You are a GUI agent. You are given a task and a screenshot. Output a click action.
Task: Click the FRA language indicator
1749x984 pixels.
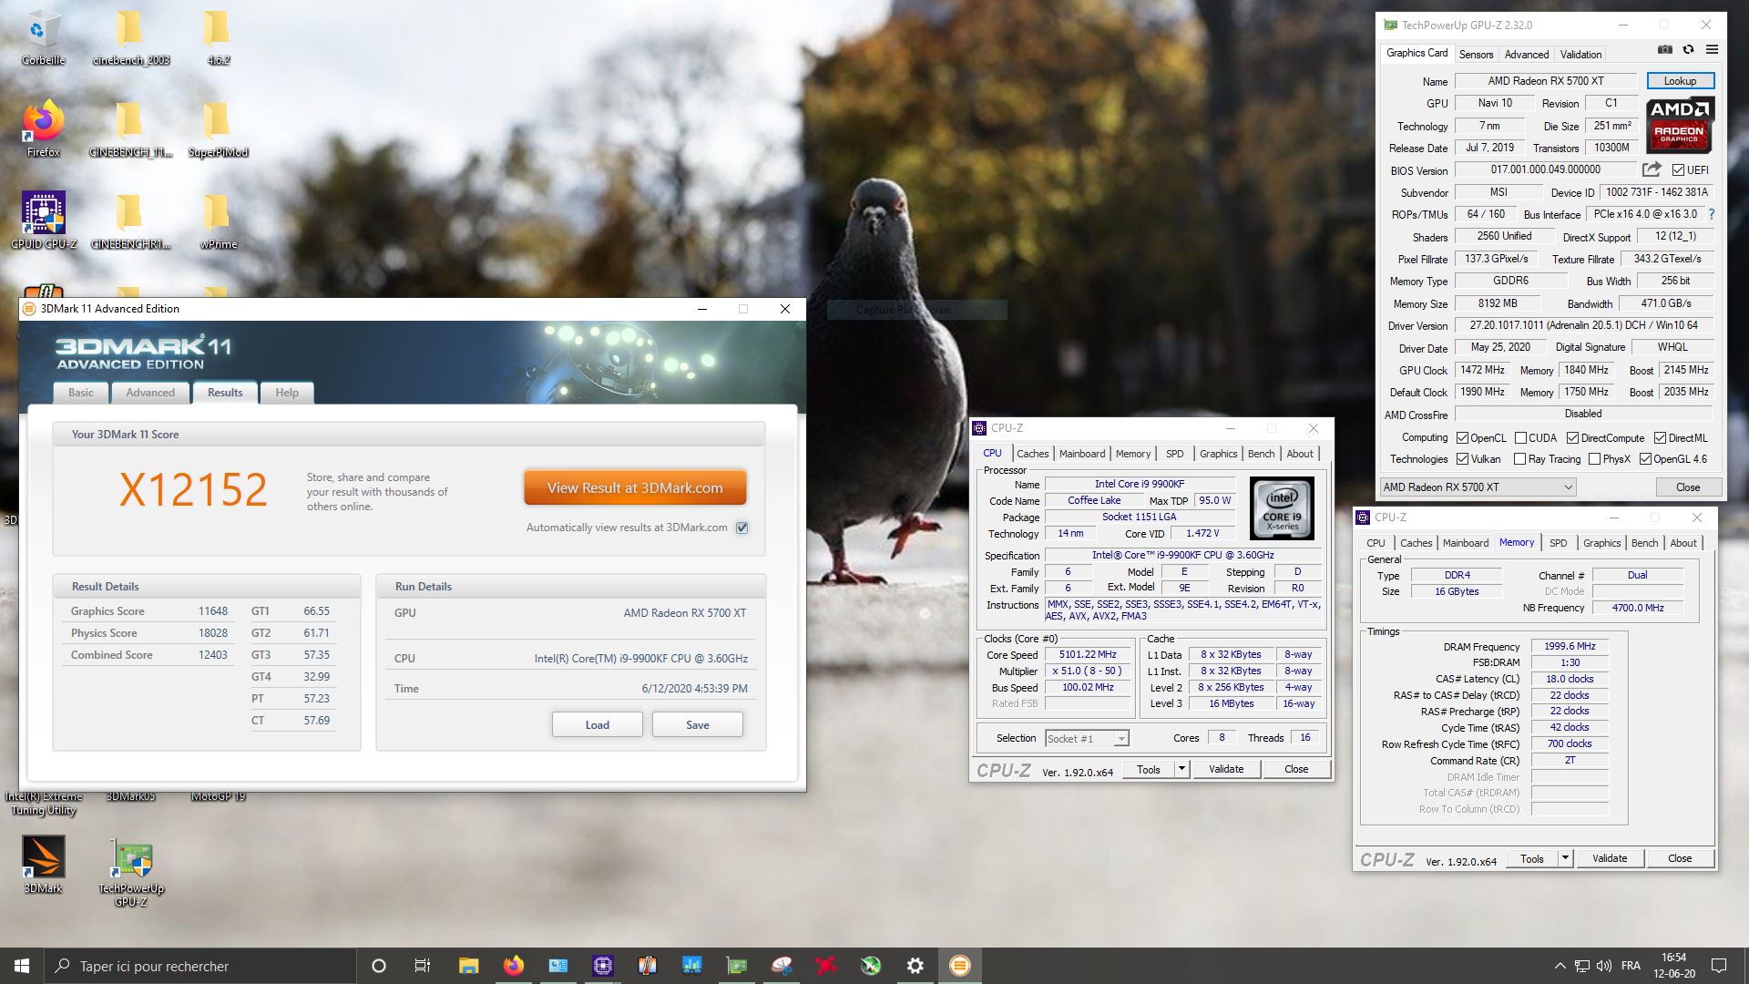click(1631, 966)
